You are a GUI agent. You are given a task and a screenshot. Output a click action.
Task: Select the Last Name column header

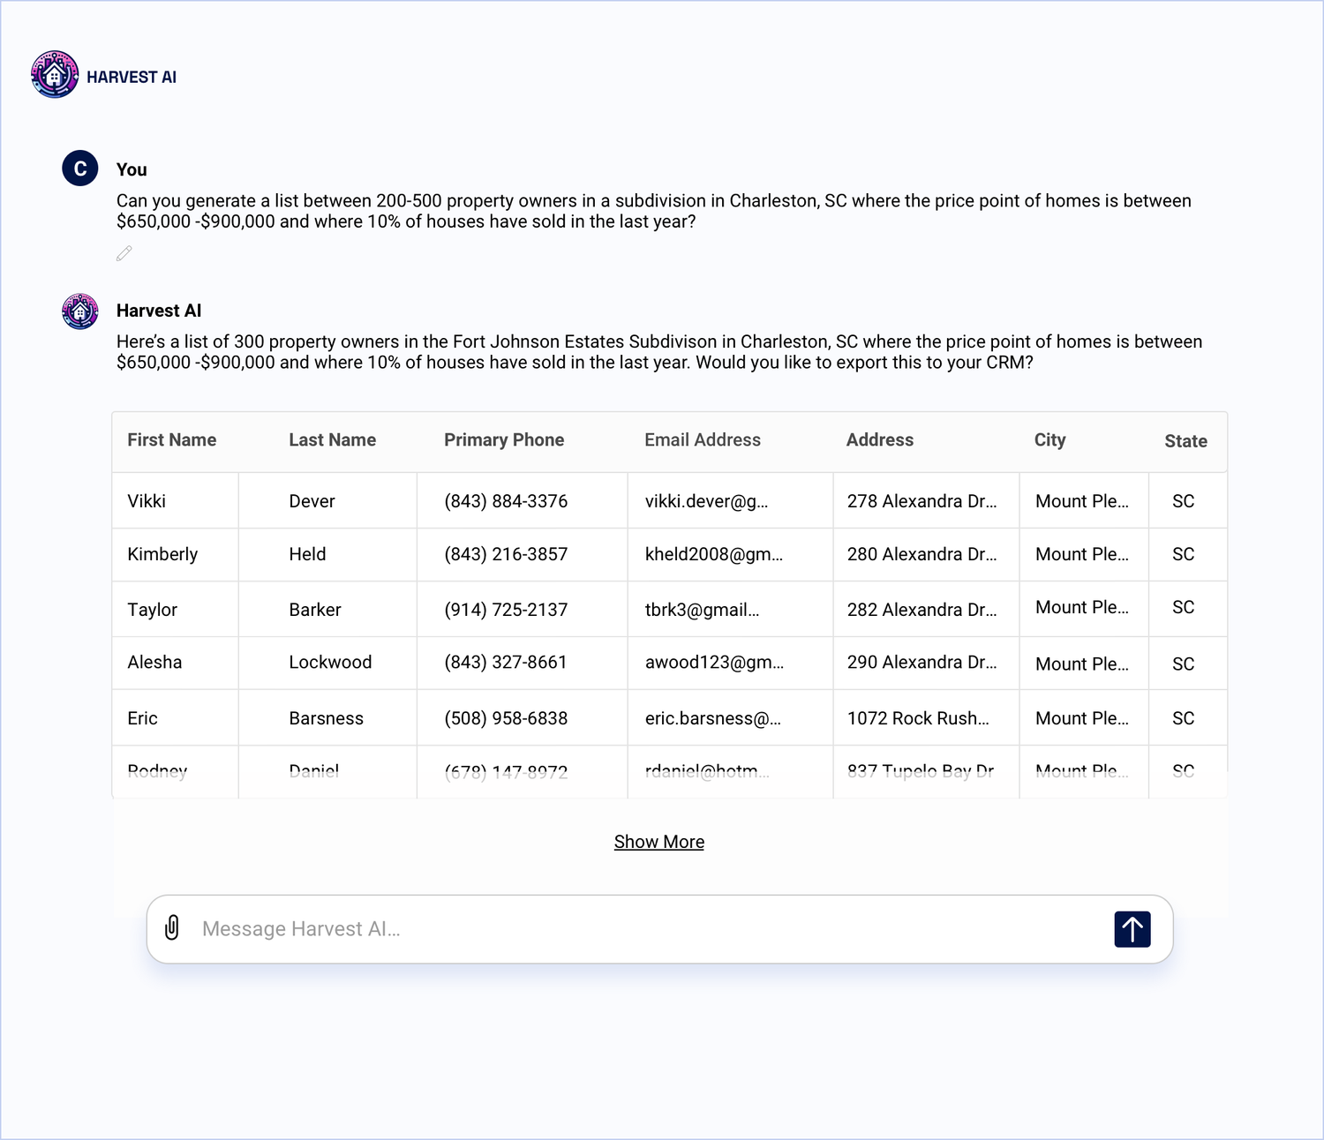(x=333, y=439)
